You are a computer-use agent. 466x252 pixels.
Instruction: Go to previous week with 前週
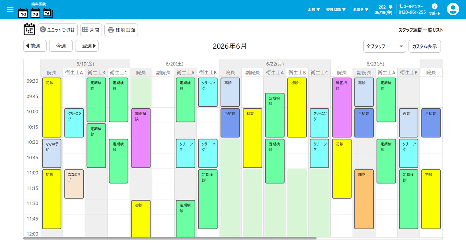click(35, 46)
